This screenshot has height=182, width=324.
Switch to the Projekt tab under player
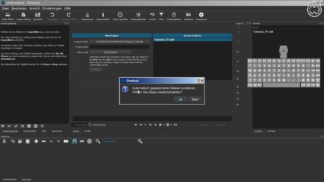(x=87, y=131)
